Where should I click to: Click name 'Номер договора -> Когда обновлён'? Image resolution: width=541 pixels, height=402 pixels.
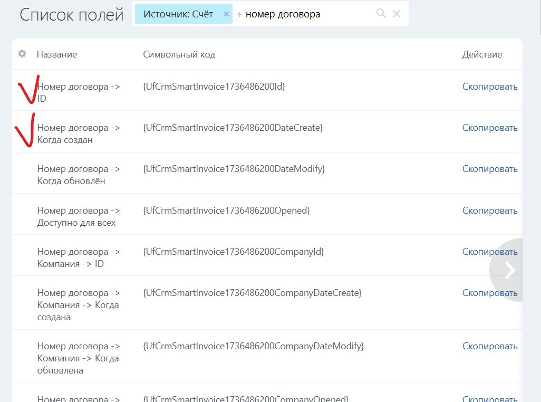[x=79, y=175]
